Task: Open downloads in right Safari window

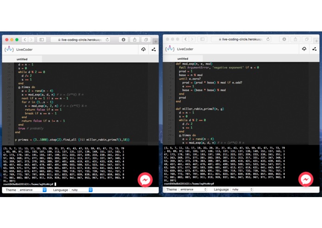Action: (x=284, y=39)
